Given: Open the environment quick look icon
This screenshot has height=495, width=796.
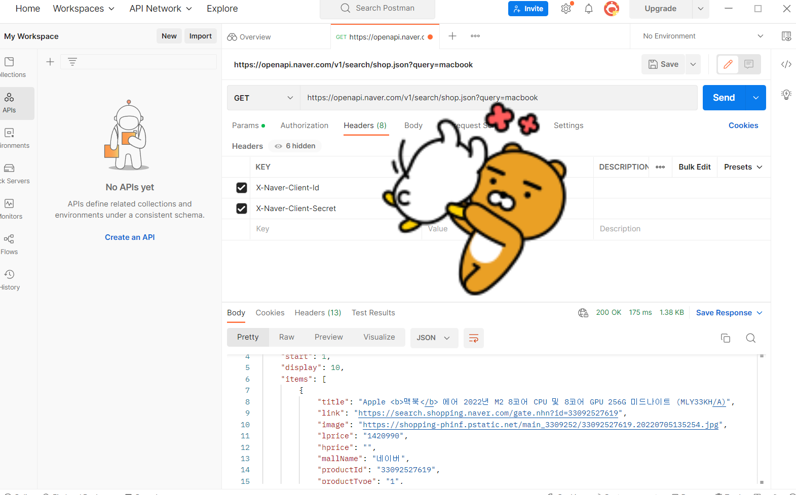Looking at the screenshot, I should point(786,36).
